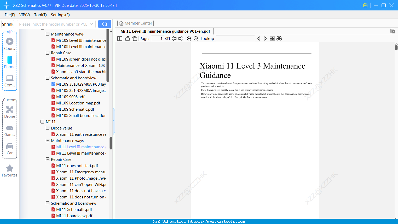Zoom in on the PDF page

[x=189, y=38]
